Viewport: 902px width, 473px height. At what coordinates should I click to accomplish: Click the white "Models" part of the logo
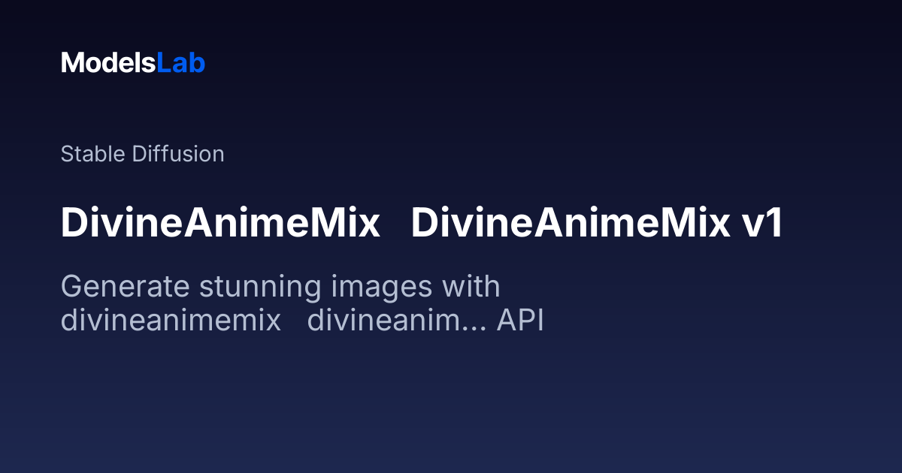108,63
